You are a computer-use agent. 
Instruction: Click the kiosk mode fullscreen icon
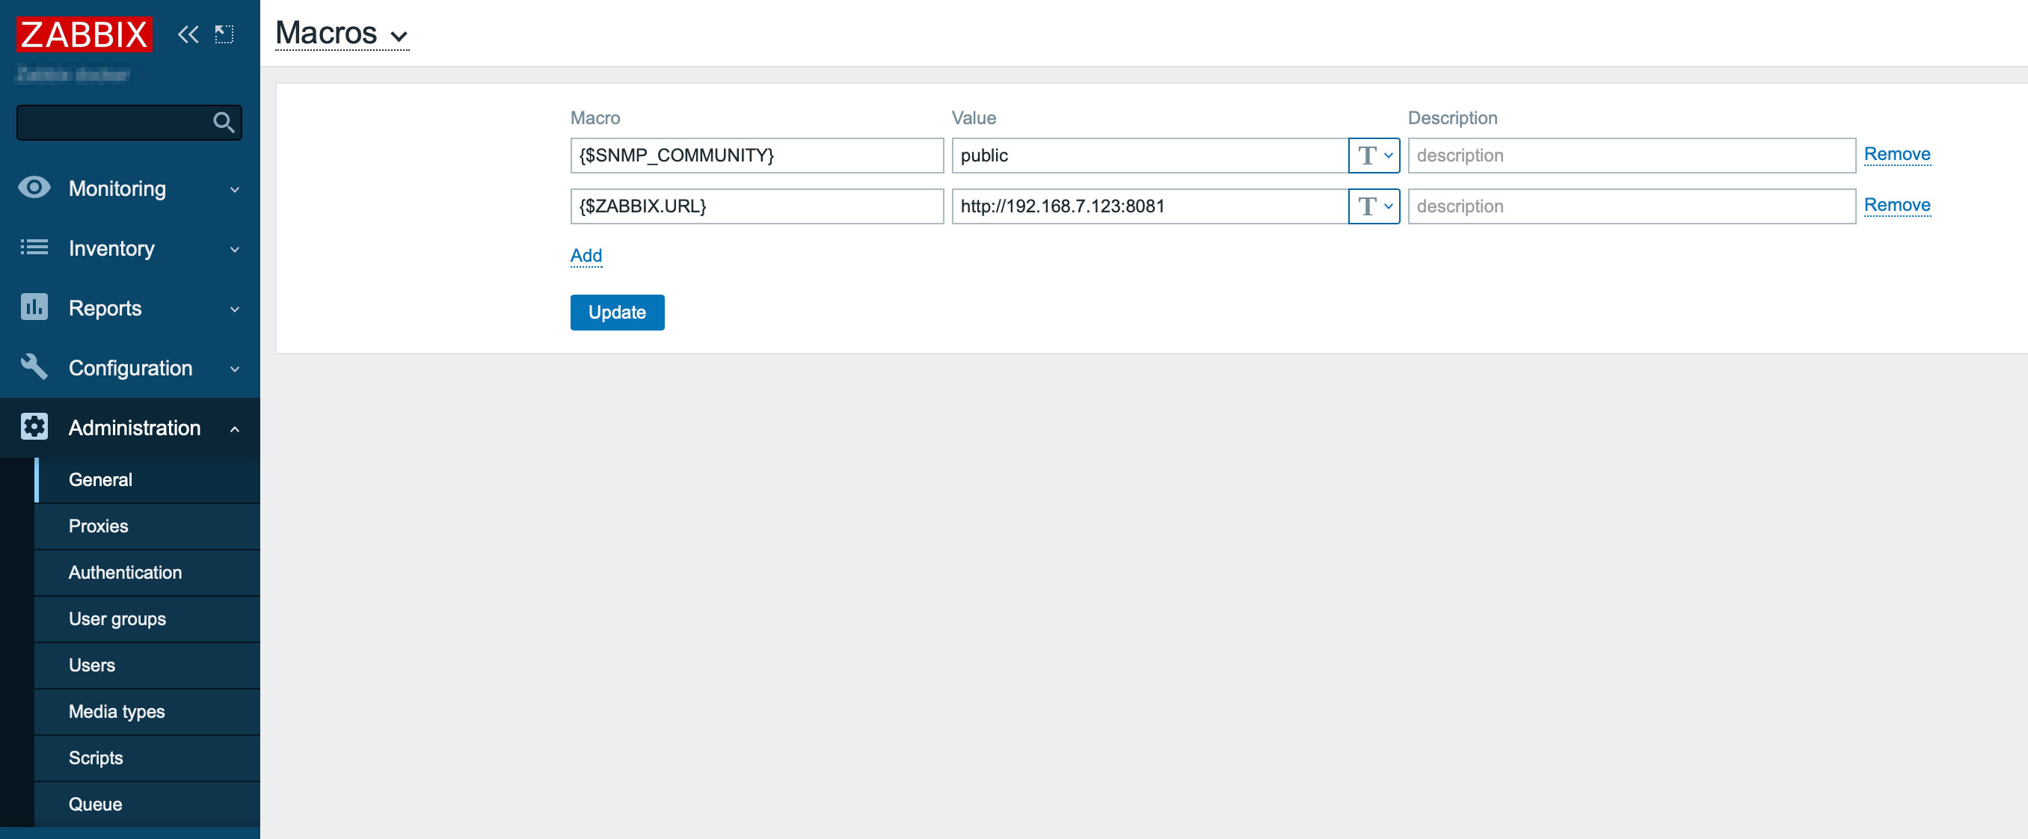click(x=224, y=34)
